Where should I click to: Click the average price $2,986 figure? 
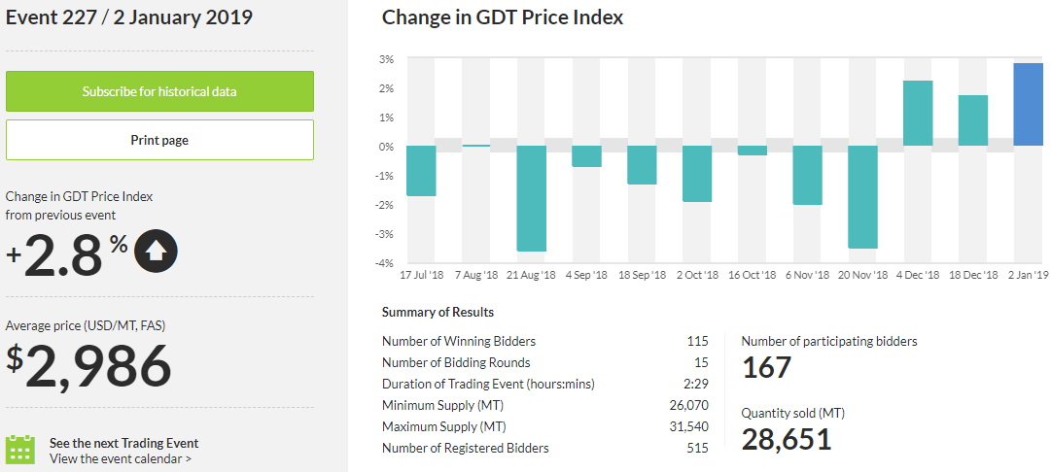pyautogui.click(x=89, y=365)
